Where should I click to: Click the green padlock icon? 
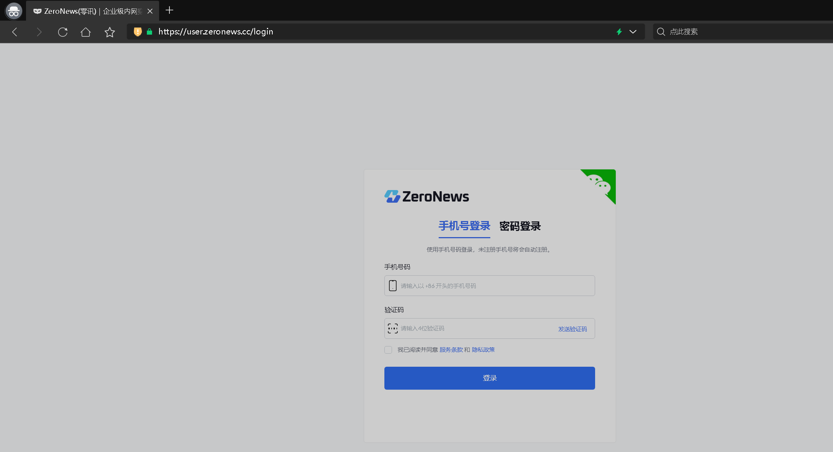[150, 32]
